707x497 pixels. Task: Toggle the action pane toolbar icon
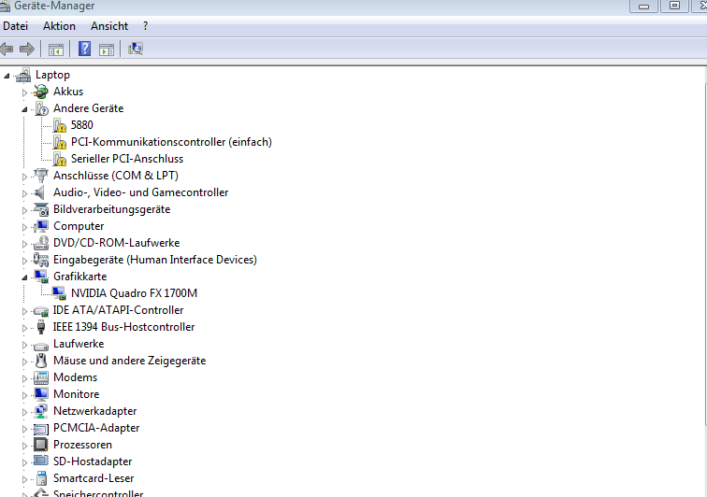(107, 50)
